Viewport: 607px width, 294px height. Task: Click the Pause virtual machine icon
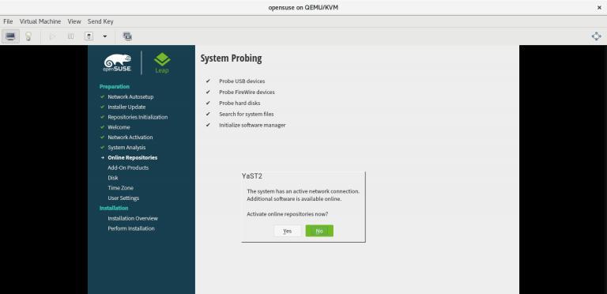(70, 36)
